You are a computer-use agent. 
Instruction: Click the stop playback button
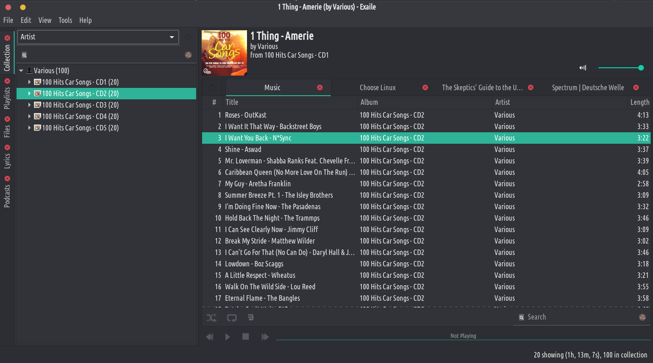246,337
